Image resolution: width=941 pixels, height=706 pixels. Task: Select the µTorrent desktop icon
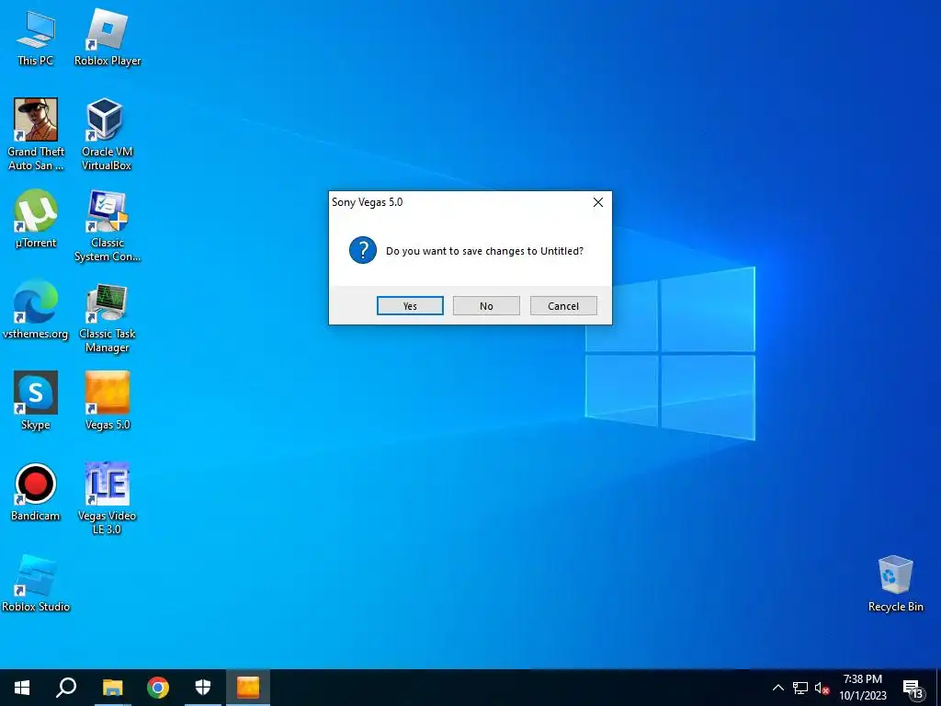(36, 219)
